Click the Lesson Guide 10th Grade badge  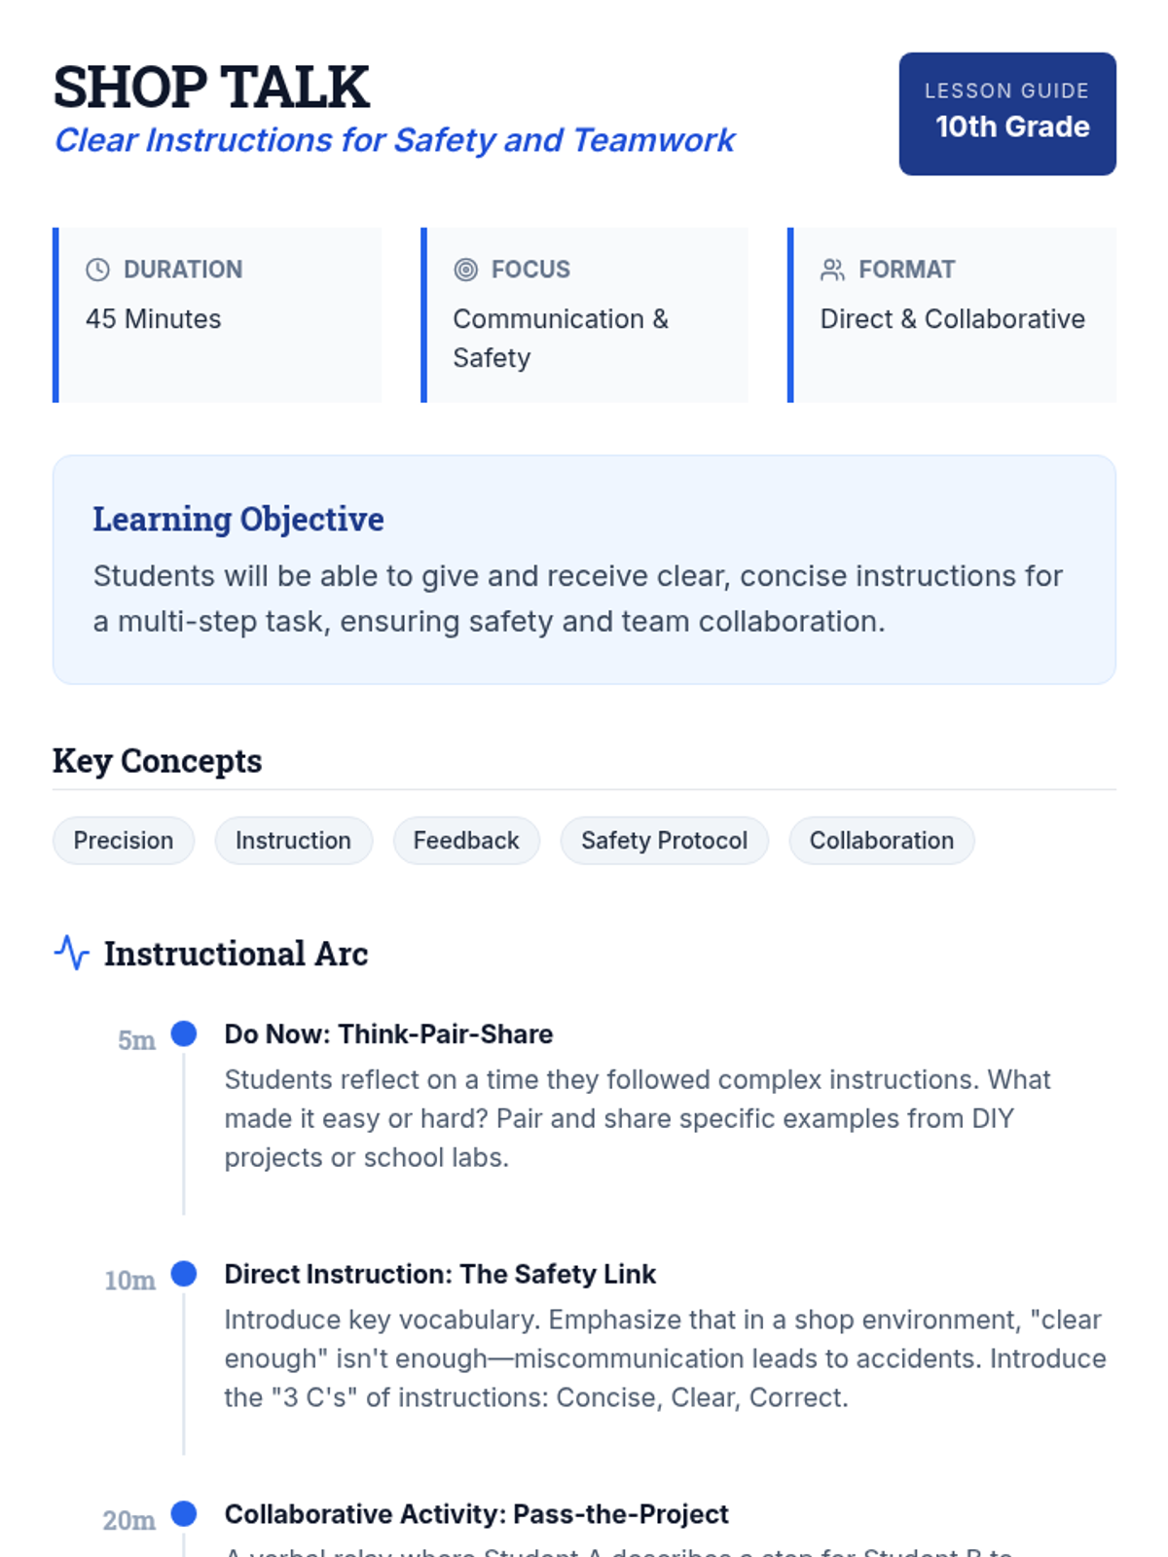[x=1007, y=114]
